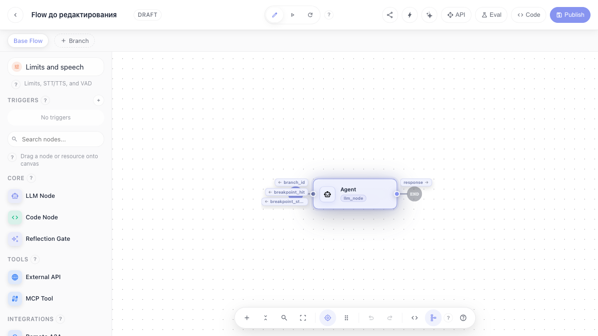Viewport: 598px width, 336px height.
Task: Click the sparkles AI assistant icon
Action: coord(429,15)
